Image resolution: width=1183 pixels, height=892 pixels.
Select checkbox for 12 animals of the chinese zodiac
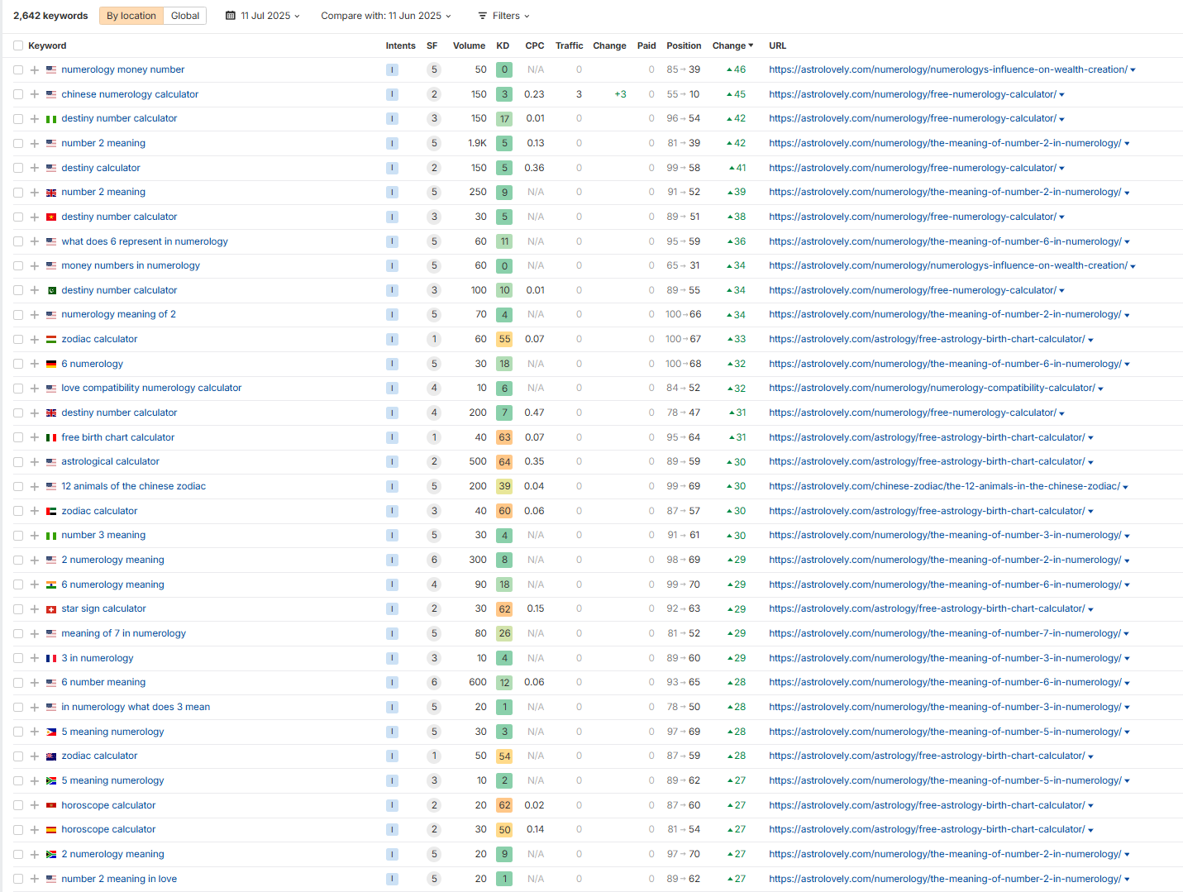18,487
